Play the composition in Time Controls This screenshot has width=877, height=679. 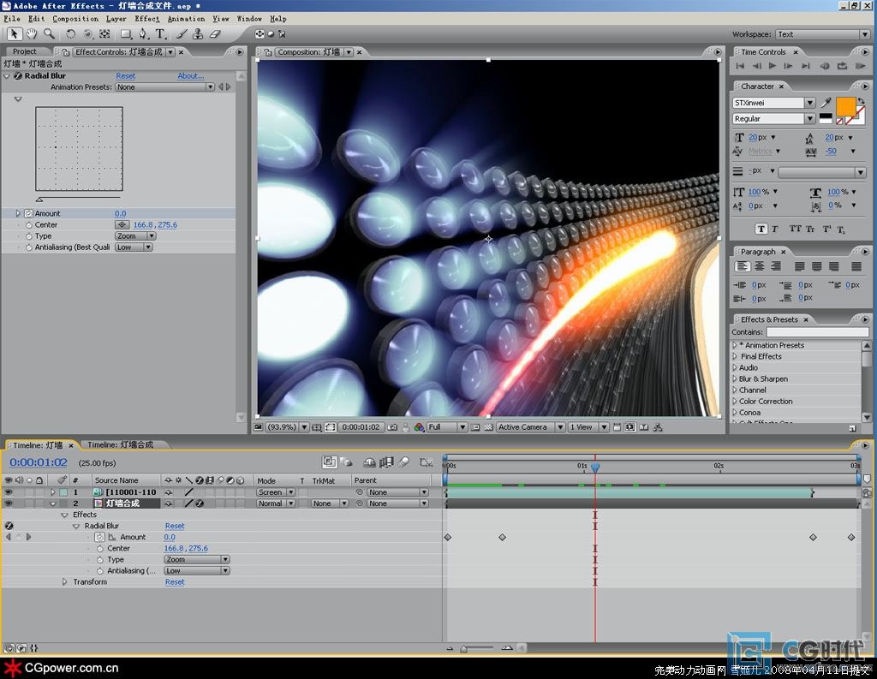coord(773,66)
